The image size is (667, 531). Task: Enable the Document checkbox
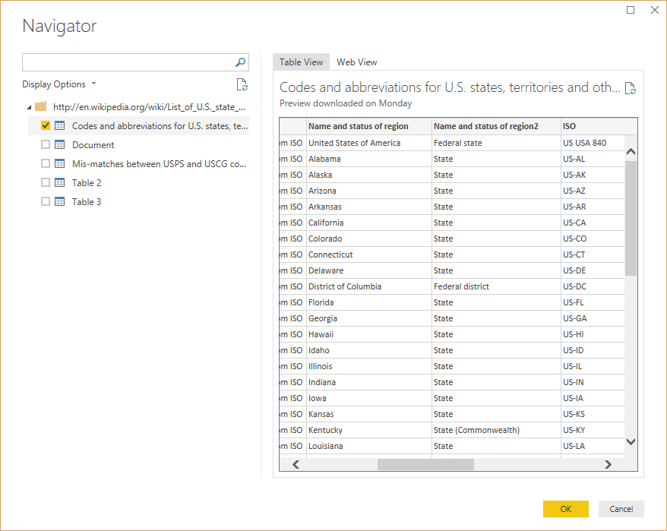click(x=46, y=144)
